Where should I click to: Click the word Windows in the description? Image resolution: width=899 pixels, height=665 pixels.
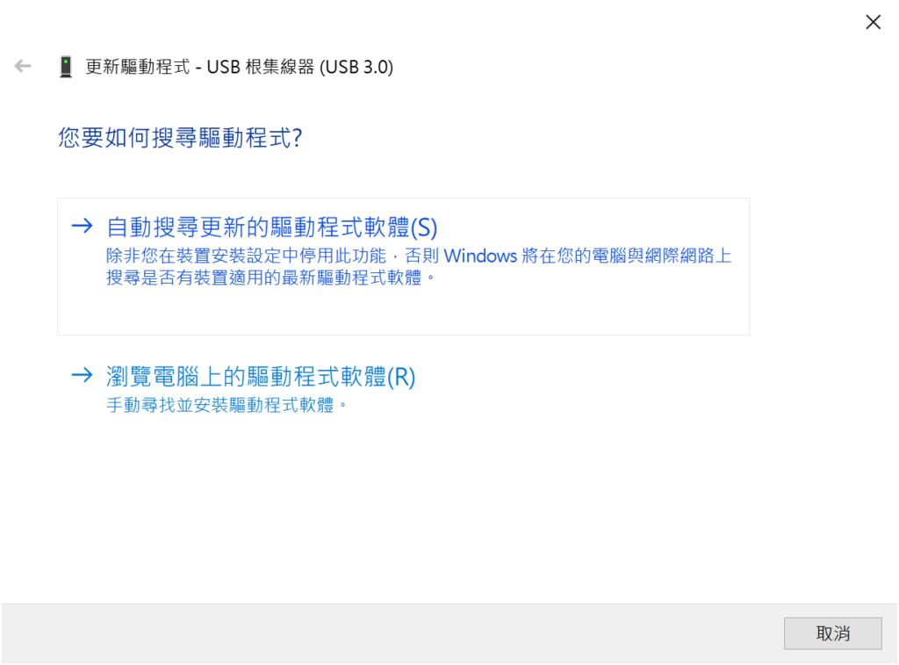point(480,256)
